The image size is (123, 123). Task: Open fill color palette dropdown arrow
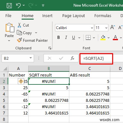click(x=108, y=38)
